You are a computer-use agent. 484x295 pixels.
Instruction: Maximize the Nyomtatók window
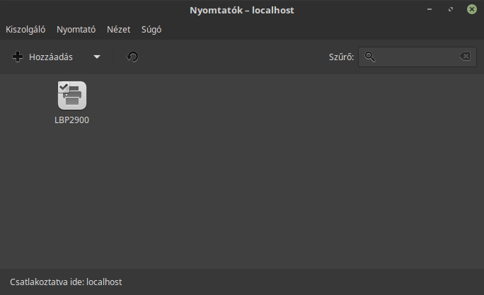tap(451, 9)
